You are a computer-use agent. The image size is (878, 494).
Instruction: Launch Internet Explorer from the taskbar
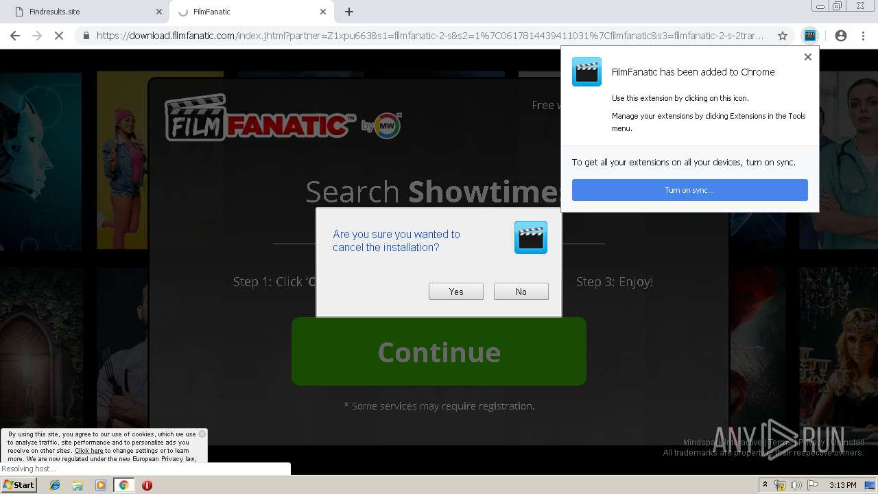(55, 485)
